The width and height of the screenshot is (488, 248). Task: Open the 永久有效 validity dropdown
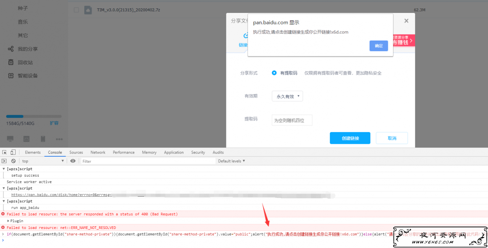click(x=287, y=96)
